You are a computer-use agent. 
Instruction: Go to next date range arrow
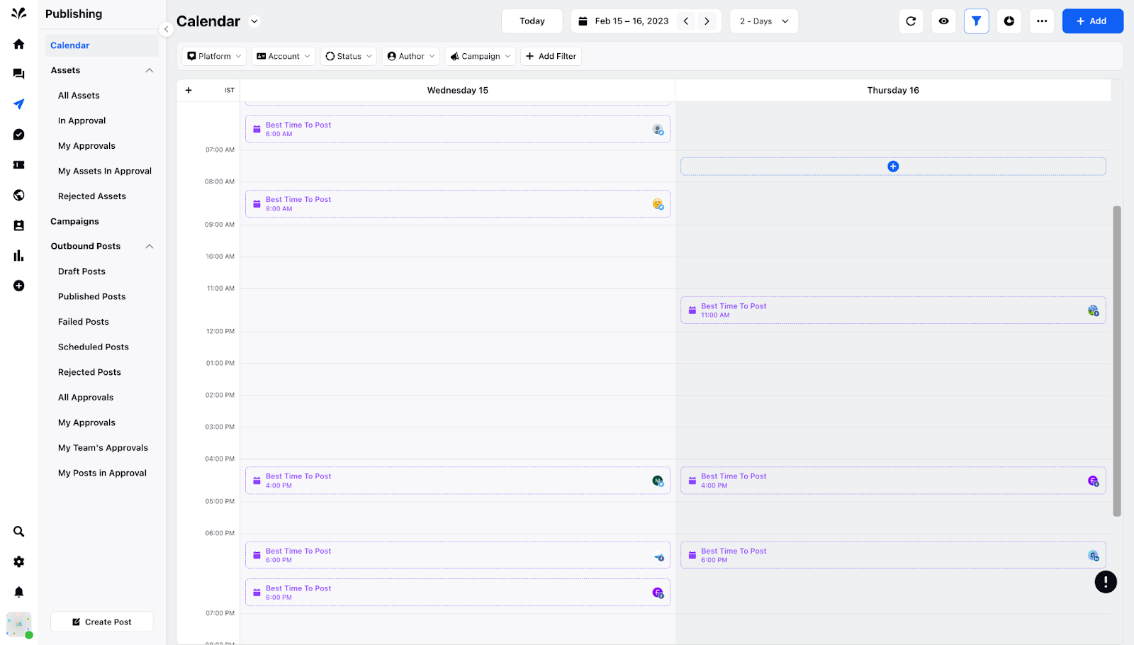point(707,21)
